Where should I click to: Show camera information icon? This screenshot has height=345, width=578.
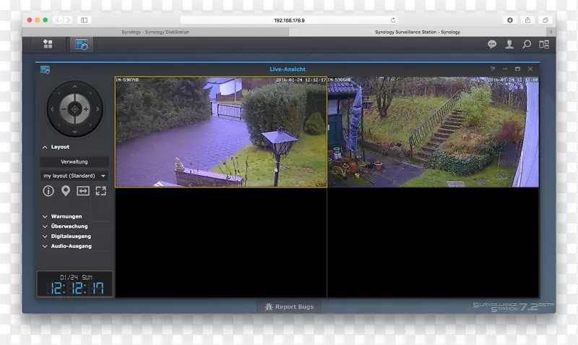pyautogui.click(x=48, y=191)
